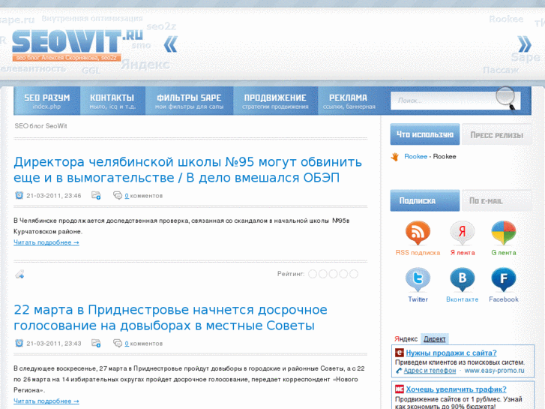Open the РЕКЛАМА menu item
The height and width of the screenshot is (409, 545).
coord(349,101)
